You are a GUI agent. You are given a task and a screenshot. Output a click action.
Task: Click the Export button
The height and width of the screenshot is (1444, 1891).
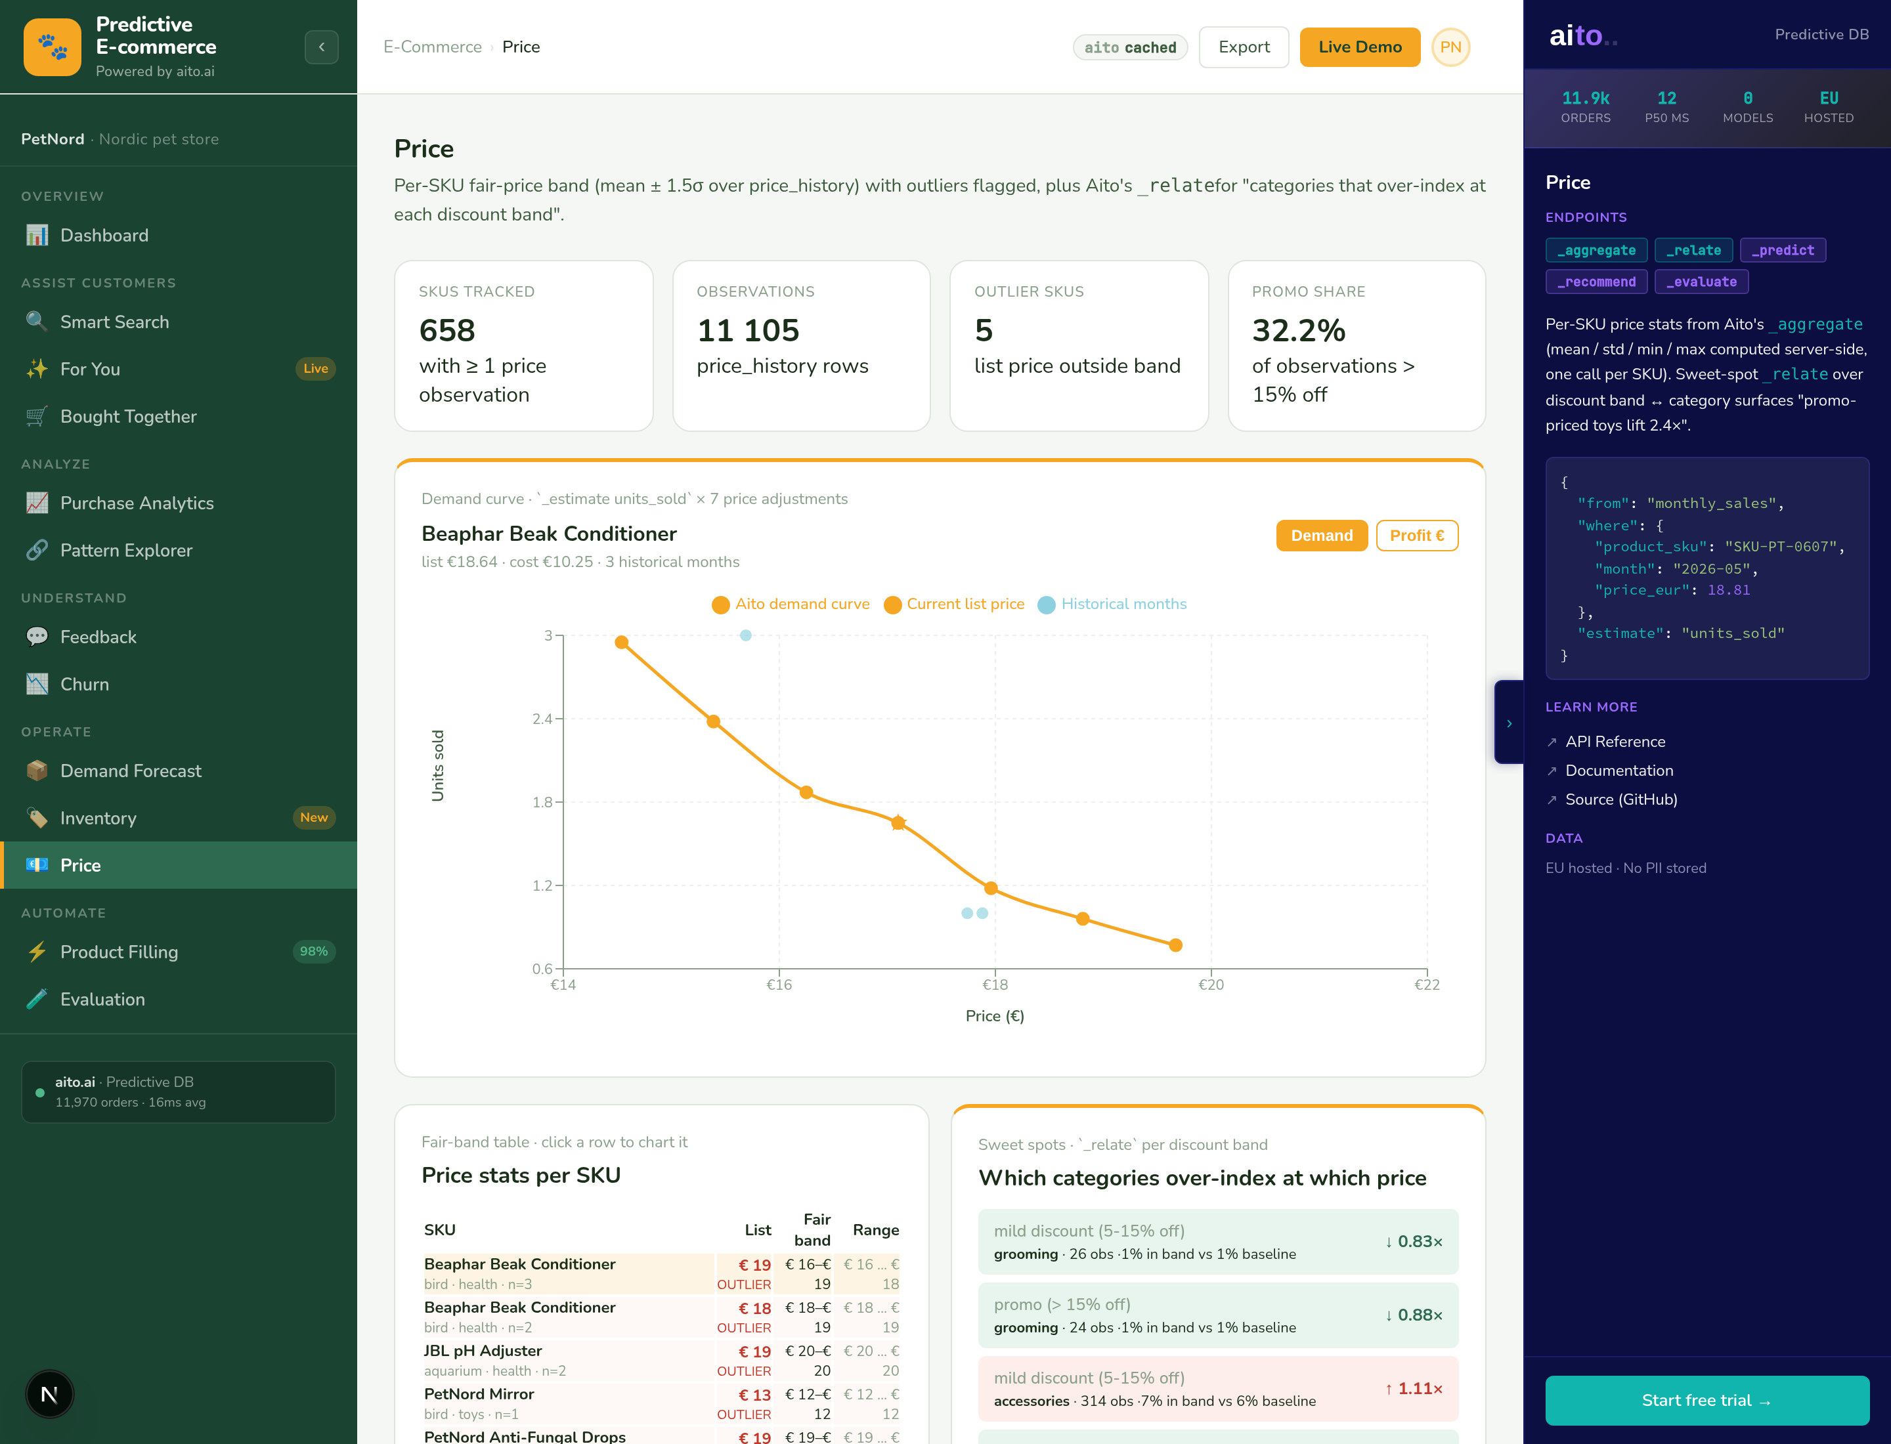1244,47
